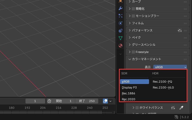Expand the モーションブラー panel chevron
The width and height of the screenshot is (192, 120).
[130, 16]
